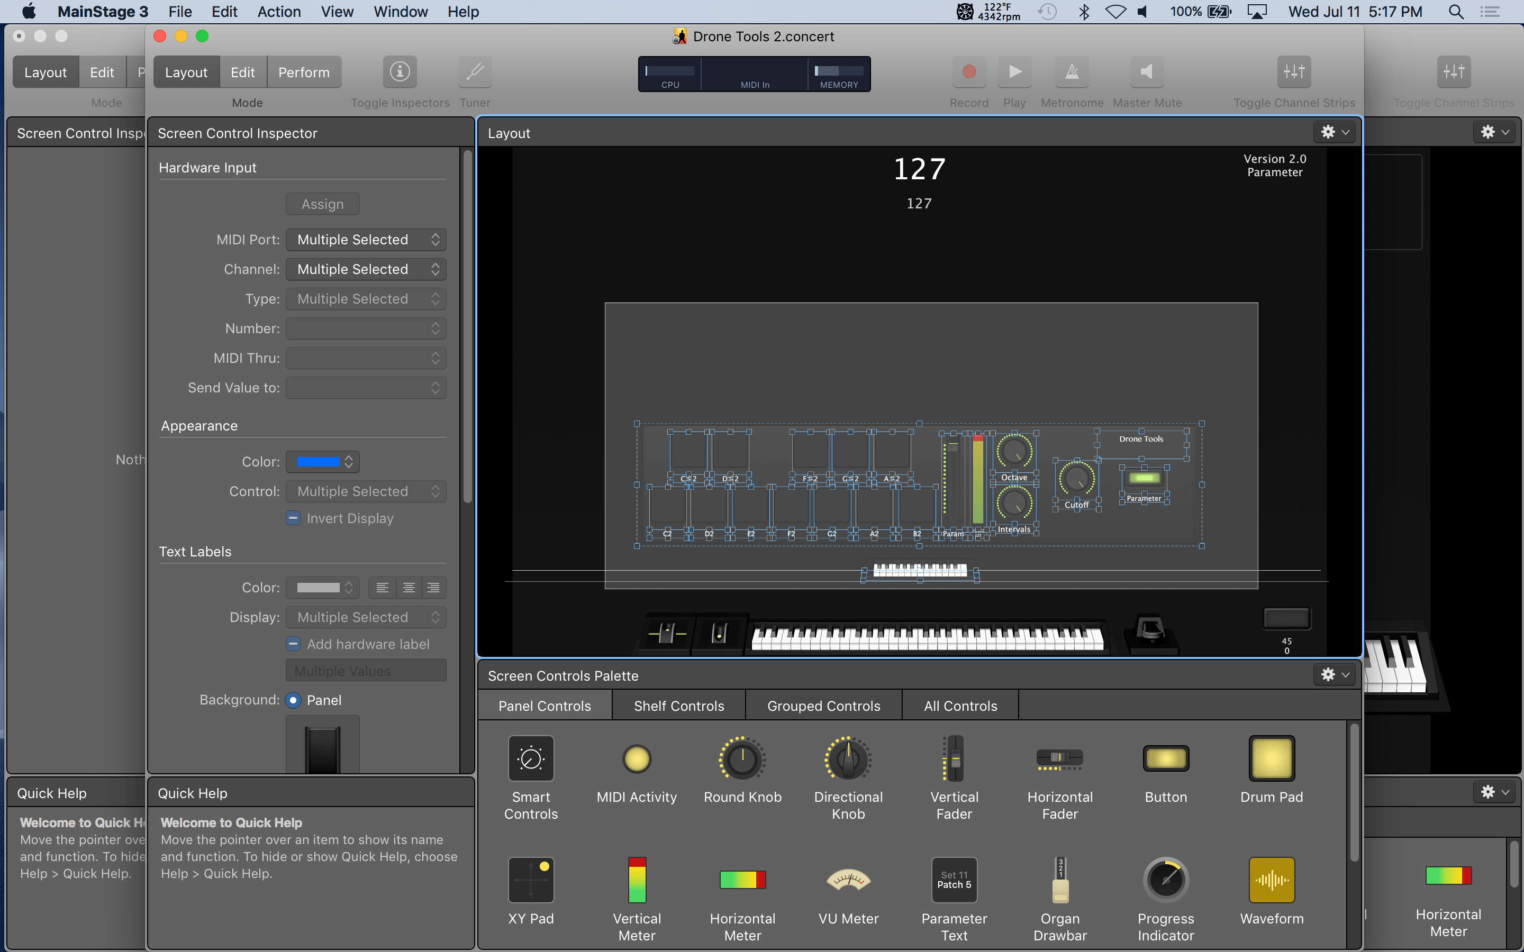Click the Play button

point(1014,72)
